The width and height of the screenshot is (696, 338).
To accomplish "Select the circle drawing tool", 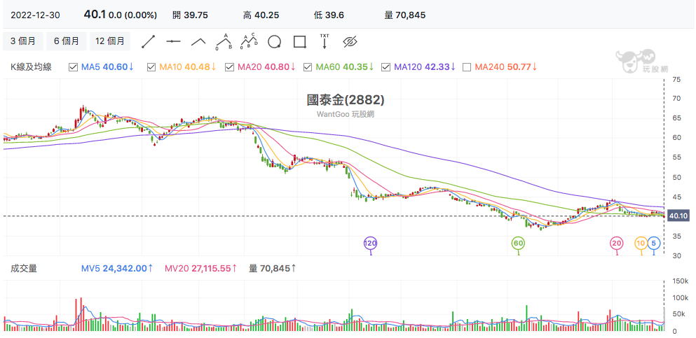I will 274,42.
